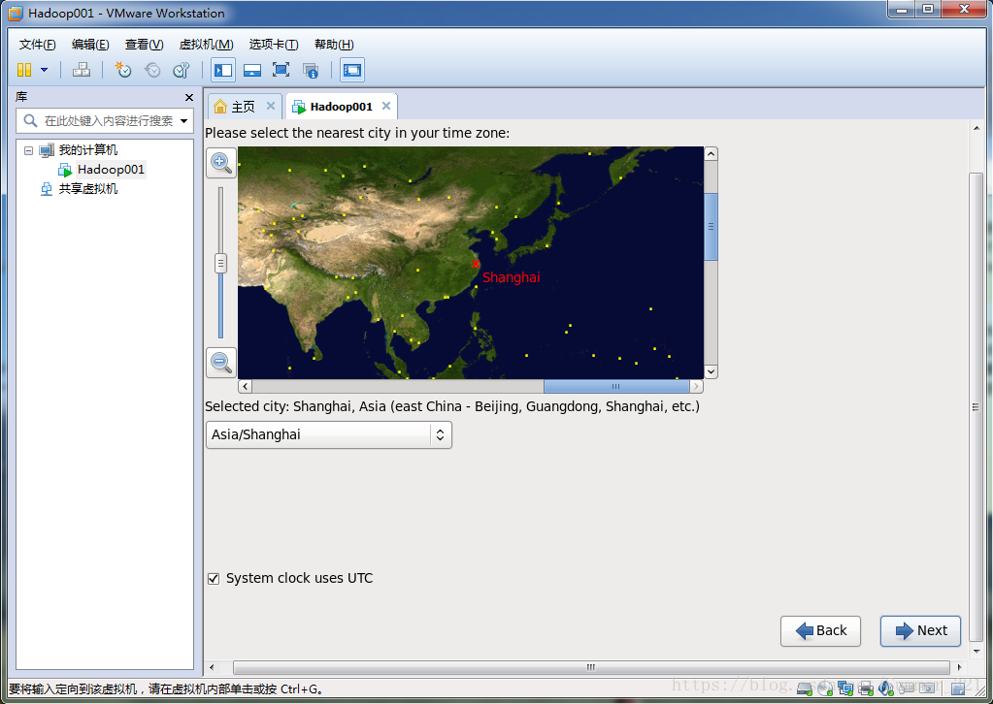Toggle the System clock uses UTC checkbox

pos(215,578)
